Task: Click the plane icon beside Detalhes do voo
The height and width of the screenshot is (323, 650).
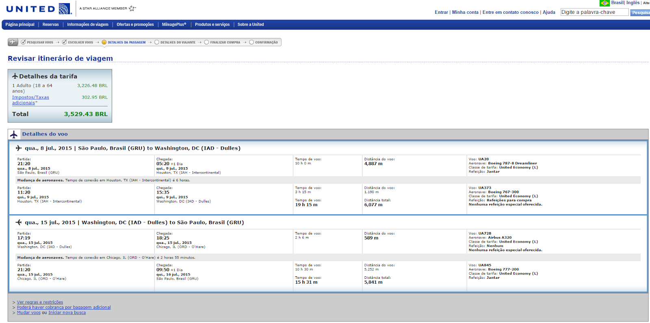Action: pos(14,134)
